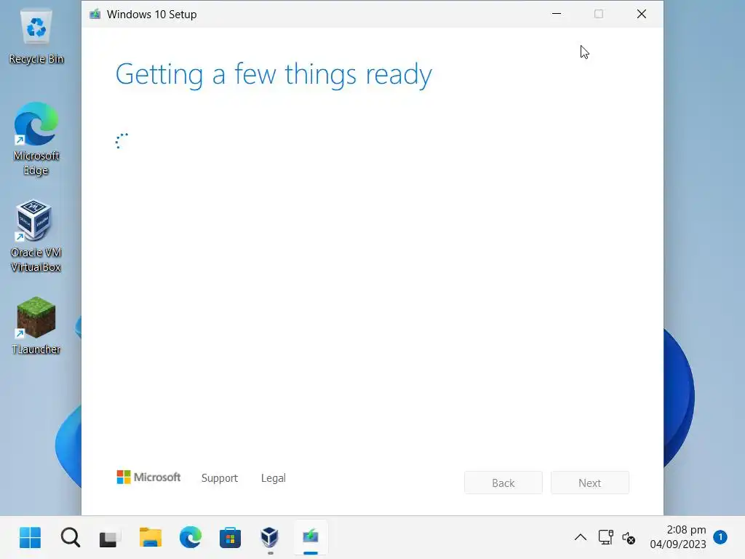The image size is (745, 559).
Task: Click the Getting a few things ready heading
Action: pyautogui.click(x=274, y=75)
